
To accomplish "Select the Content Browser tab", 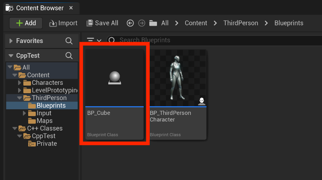I will coord(39,8).
